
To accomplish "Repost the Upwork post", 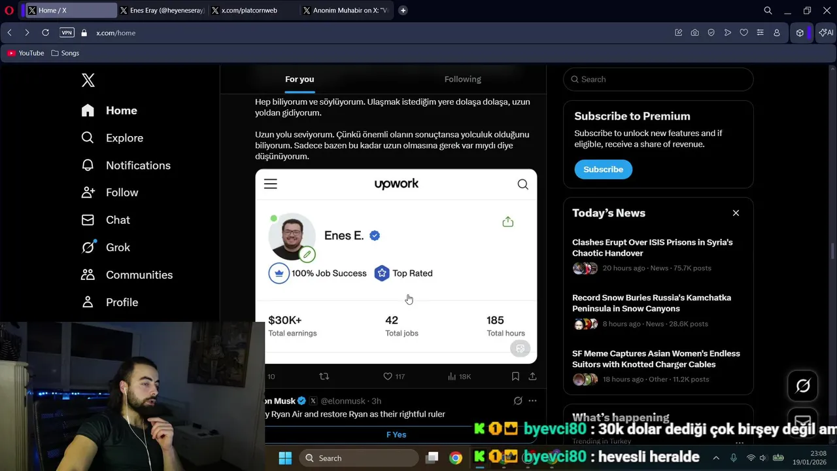I will pos(324,376).
